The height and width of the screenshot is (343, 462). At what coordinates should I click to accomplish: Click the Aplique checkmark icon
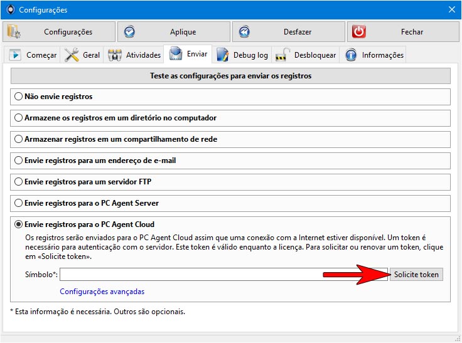129,32
